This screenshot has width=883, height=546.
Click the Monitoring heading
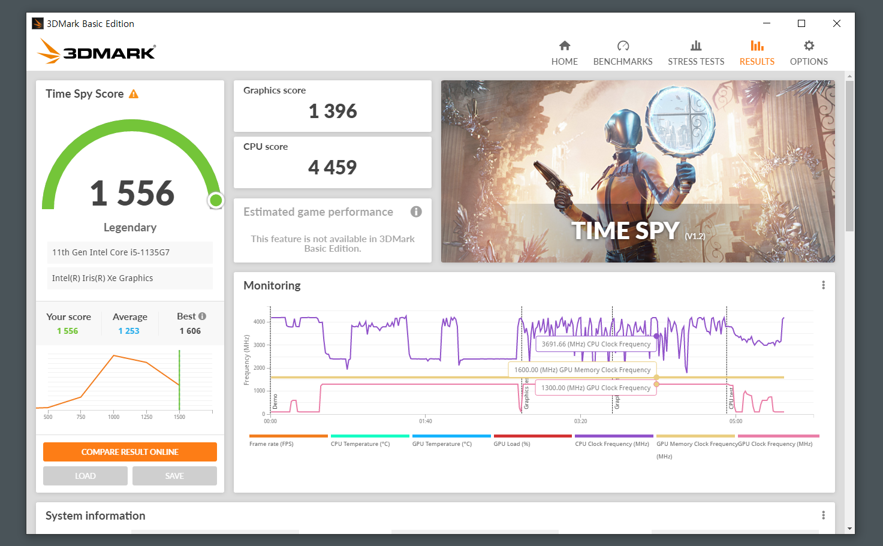coord(272,285)
